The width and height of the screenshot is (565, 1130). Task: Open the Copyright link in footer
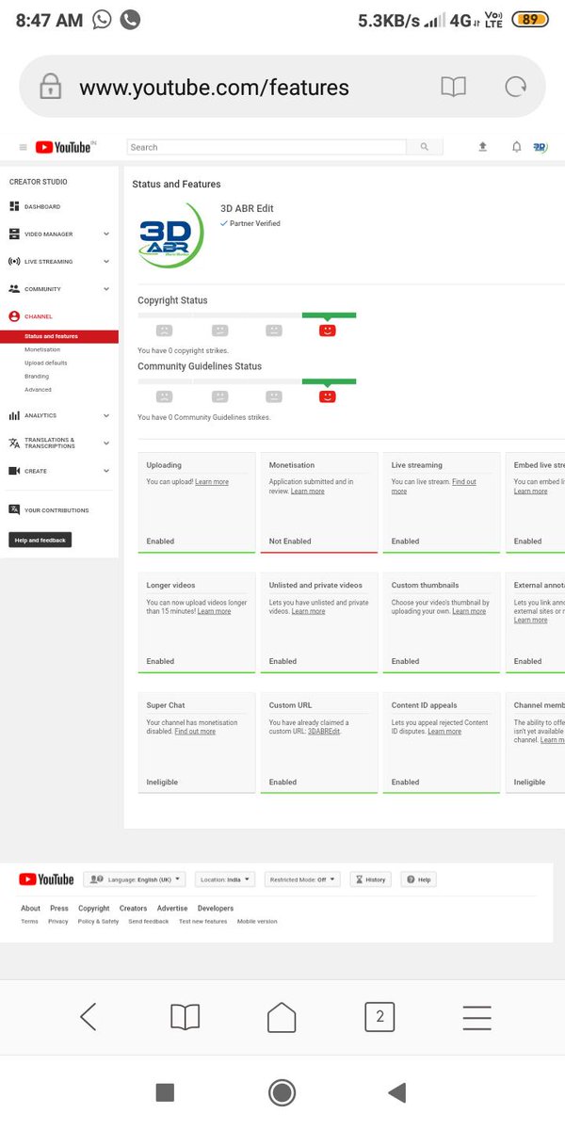coord(94,909)
